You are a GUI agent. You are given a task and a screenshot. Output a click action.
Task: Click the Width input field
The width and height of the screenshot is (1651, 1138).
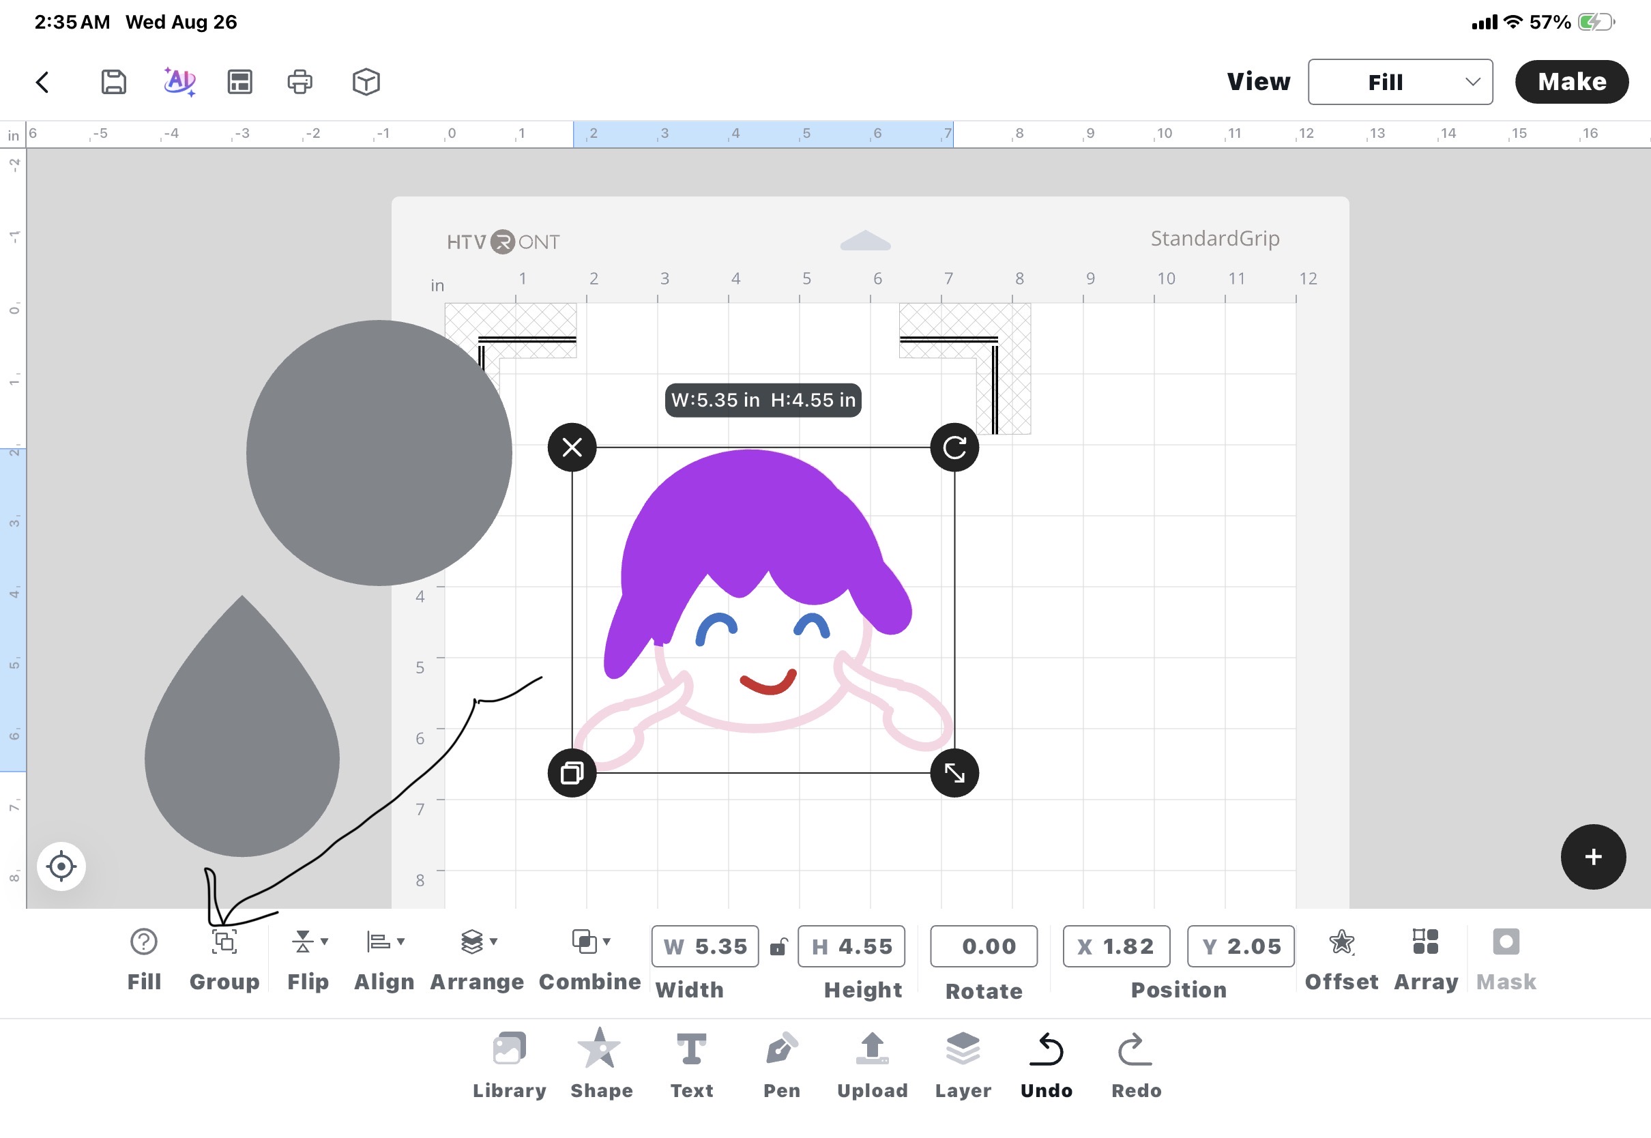[704, 946]
